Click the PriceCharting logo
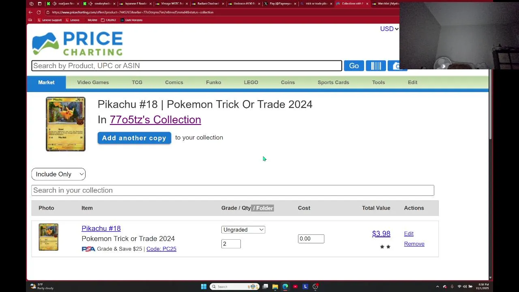 [x=77, y=43]
